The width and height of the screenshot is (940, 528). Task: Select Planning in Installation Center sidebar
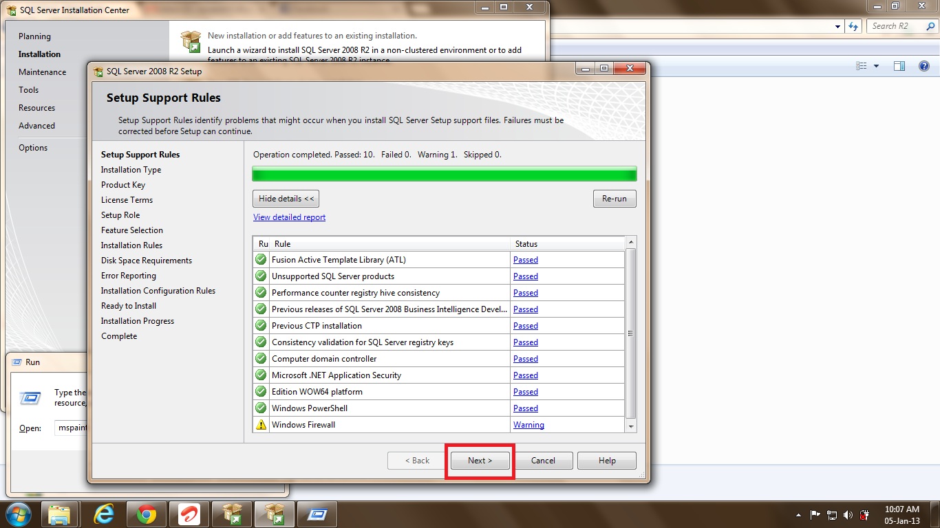(34, 36)
